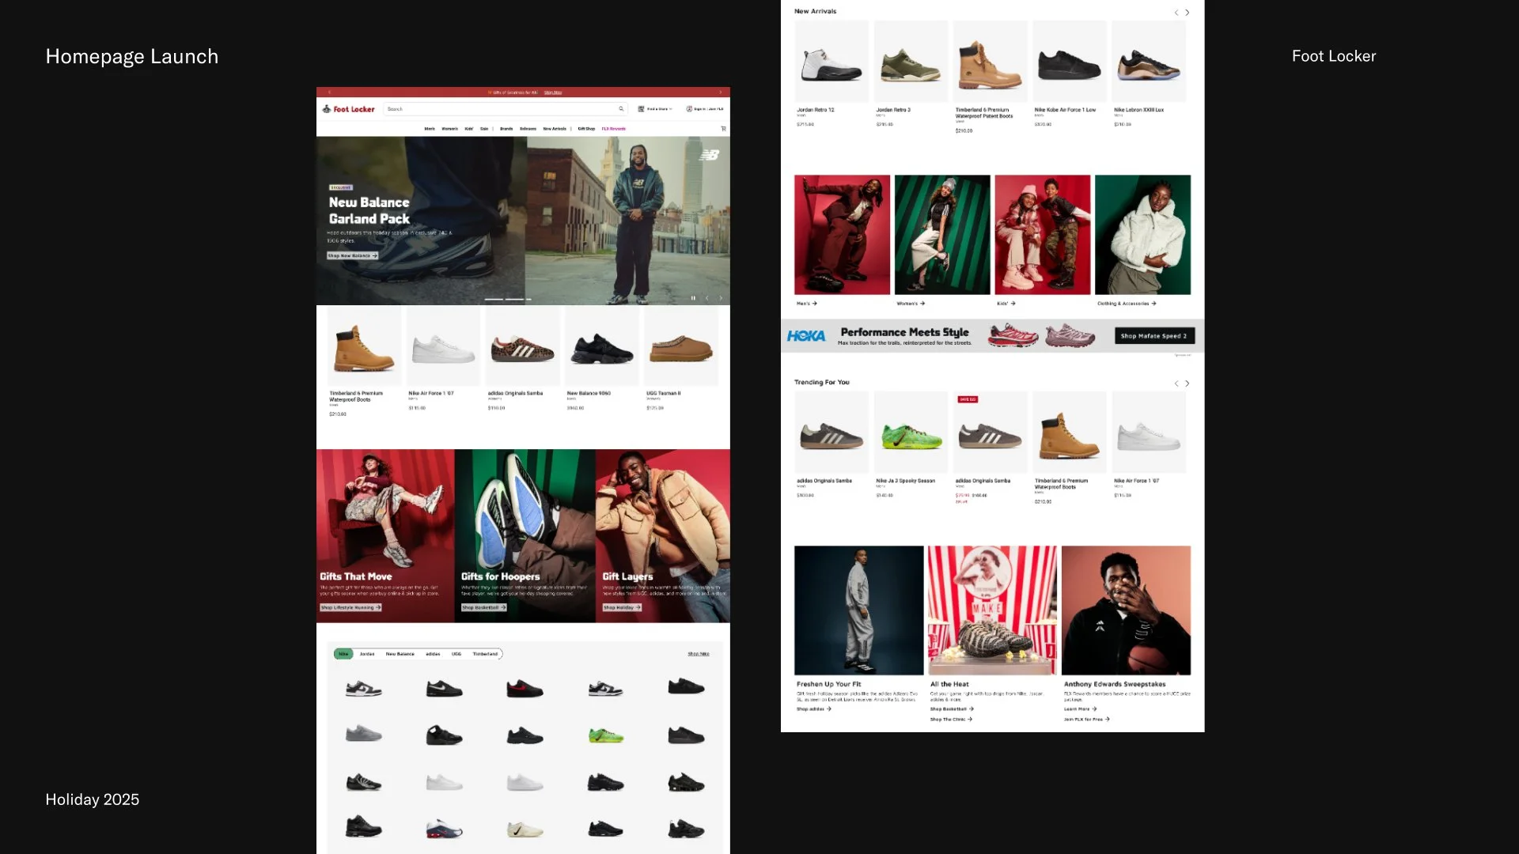Select the UGG brand tab
Image resolution: width=1519 pixels, height=854 pixels.
(456, 654)
